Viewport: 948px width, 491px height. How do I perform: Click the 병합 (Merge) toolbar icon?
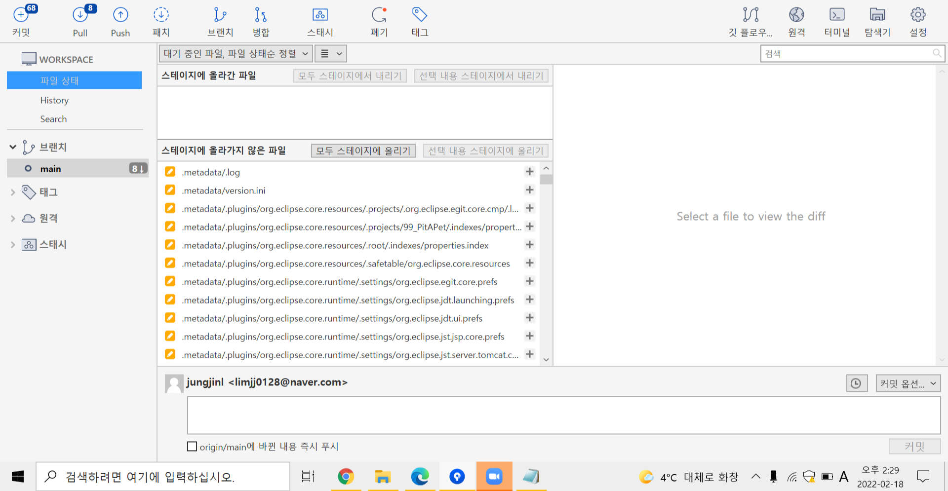[x=261, y=21]
